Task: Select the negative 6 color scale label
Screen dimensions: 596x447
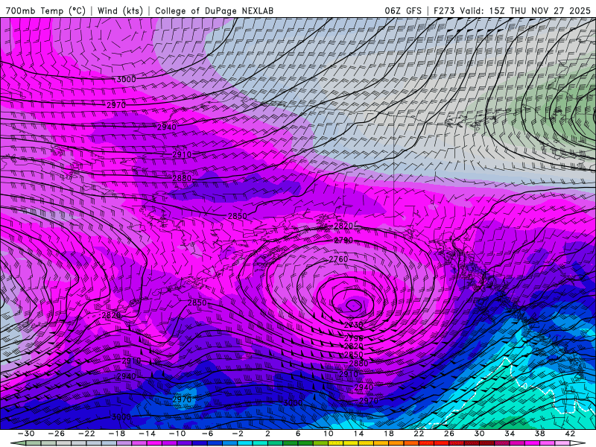Action: [207, 434]
